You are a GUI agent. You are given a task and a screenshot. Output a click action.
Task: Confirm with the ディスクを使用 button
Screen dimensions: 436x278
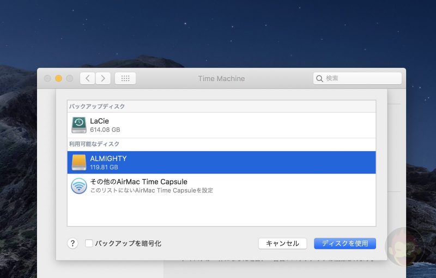tap(344, 243)
